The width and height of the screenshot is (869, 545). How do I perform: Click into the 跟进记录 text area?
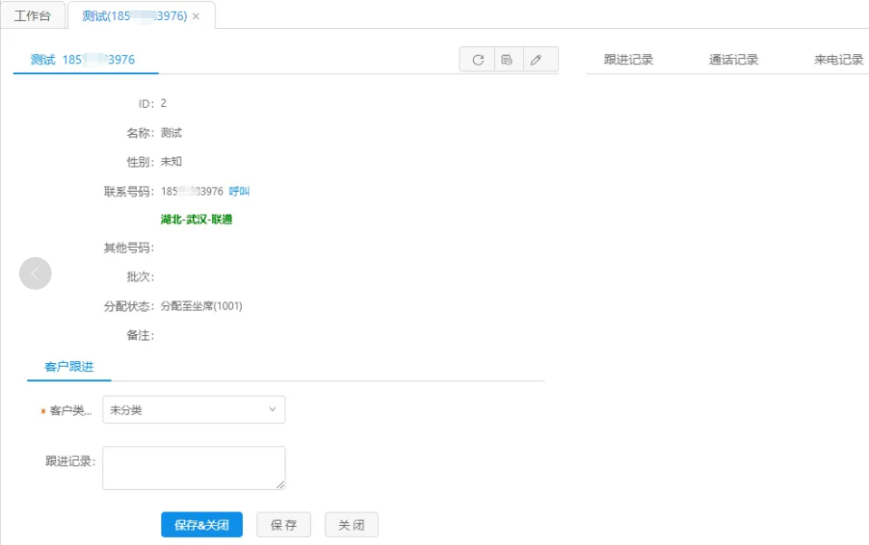coord(194,468)
